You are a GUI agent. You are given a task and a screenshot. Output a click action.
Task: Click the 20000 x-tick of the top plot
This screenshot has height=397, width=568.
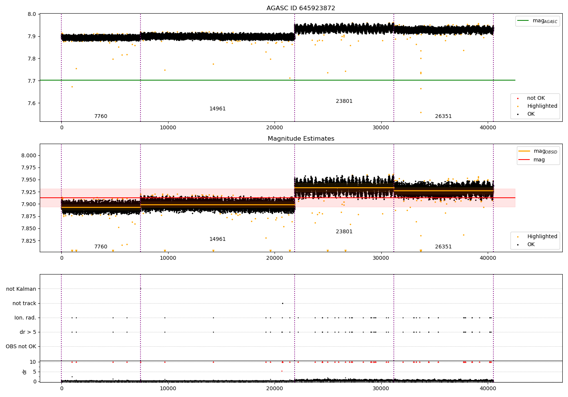[275, 128]
